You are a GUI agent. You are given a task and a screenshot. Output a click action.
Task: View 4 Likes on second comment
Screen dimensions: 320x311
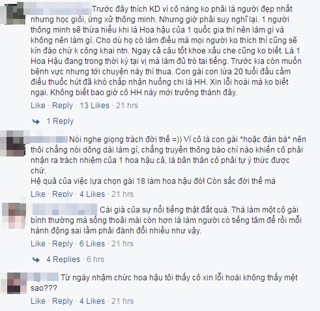click(92, 194)
